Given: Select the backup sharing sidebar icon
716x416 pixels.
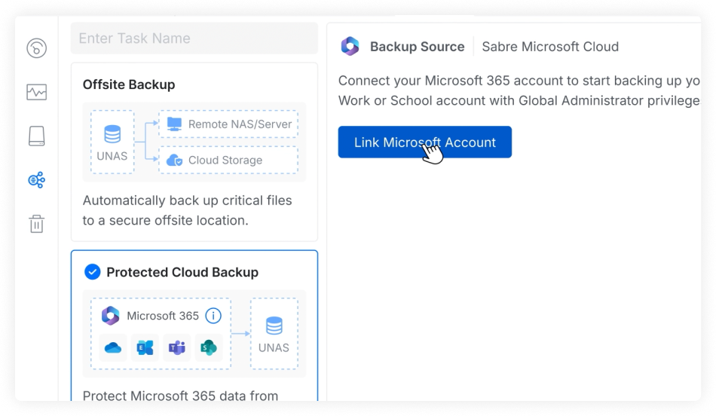Looking at the screenshot, I should coord(36,180).
